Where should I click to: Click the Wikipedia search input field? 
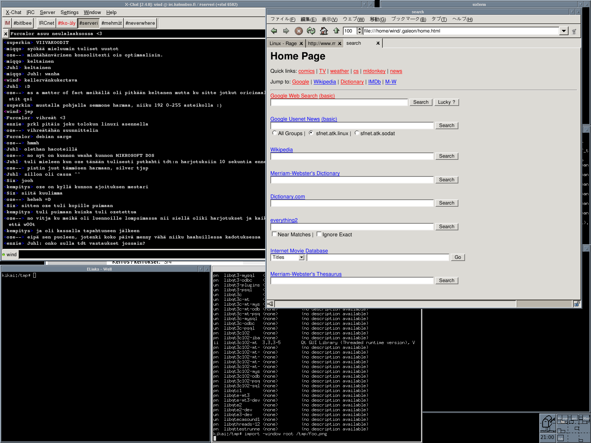352,157
